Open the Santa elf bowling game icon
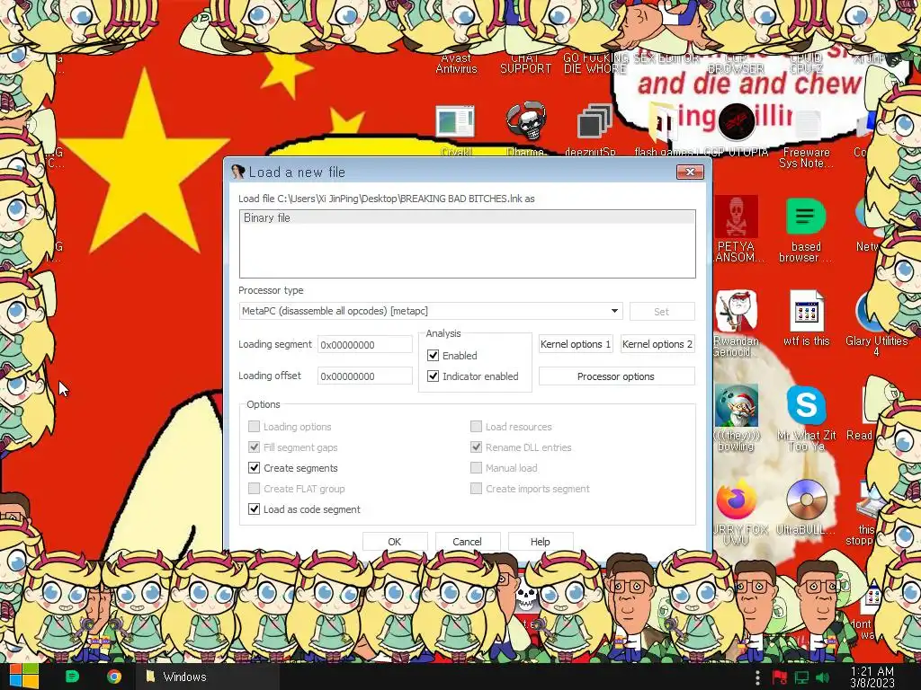The height and width of the screenshot is (690, 921). [x=736, y=406]
